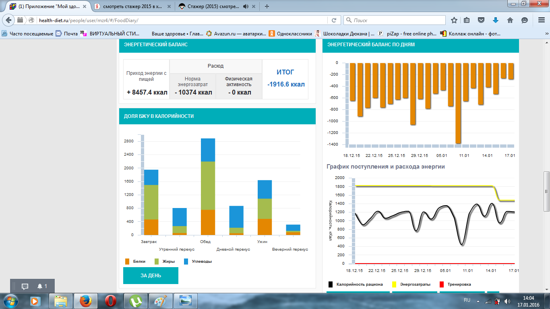This screenshot has width=550, height=309.
Task: Open the notification bell on the page
Action: [x=40, y=286]
